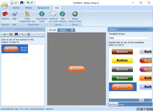Click the Visit Website globe icon
Image resolution: width=153 pixels, height=111 pixels.
(x=62, y=14)
